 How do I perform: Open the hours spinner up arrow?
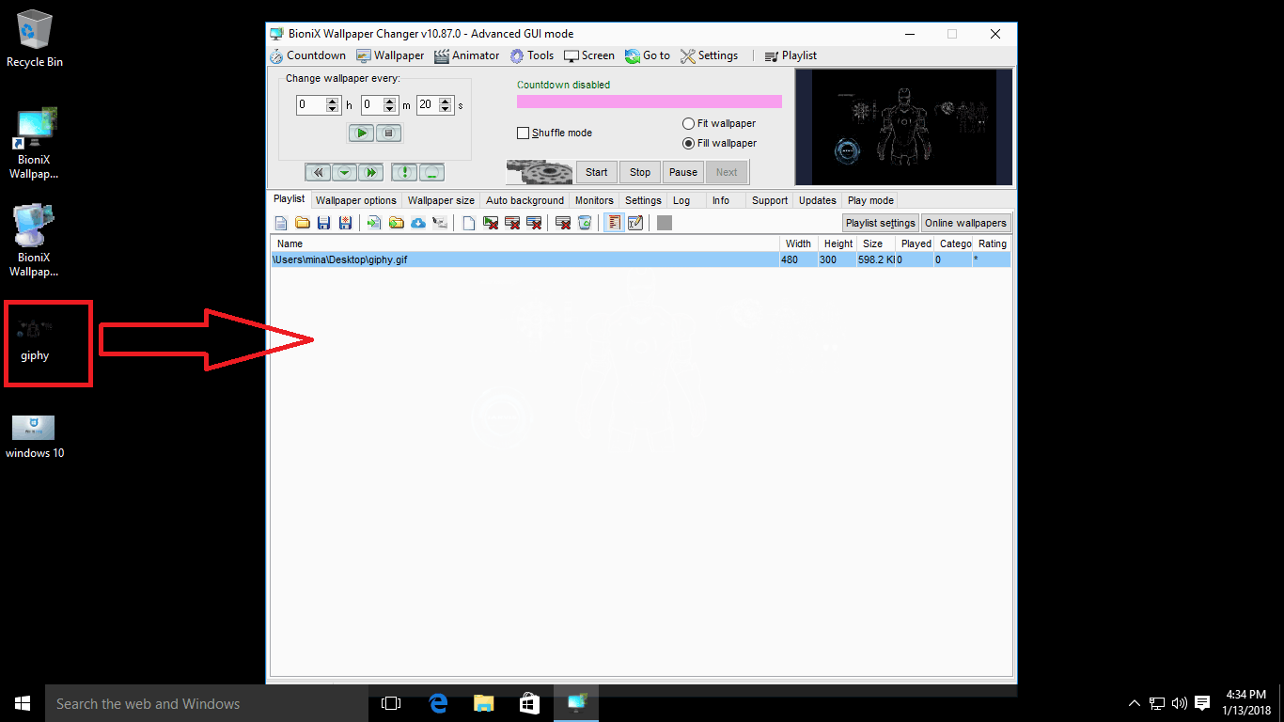[x=333, y=101]
